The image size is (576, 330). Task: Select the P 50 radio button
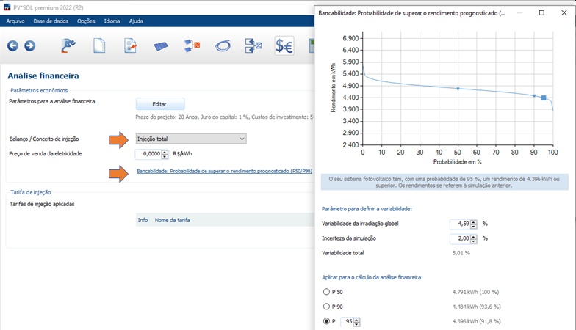[x=326, y=291]
